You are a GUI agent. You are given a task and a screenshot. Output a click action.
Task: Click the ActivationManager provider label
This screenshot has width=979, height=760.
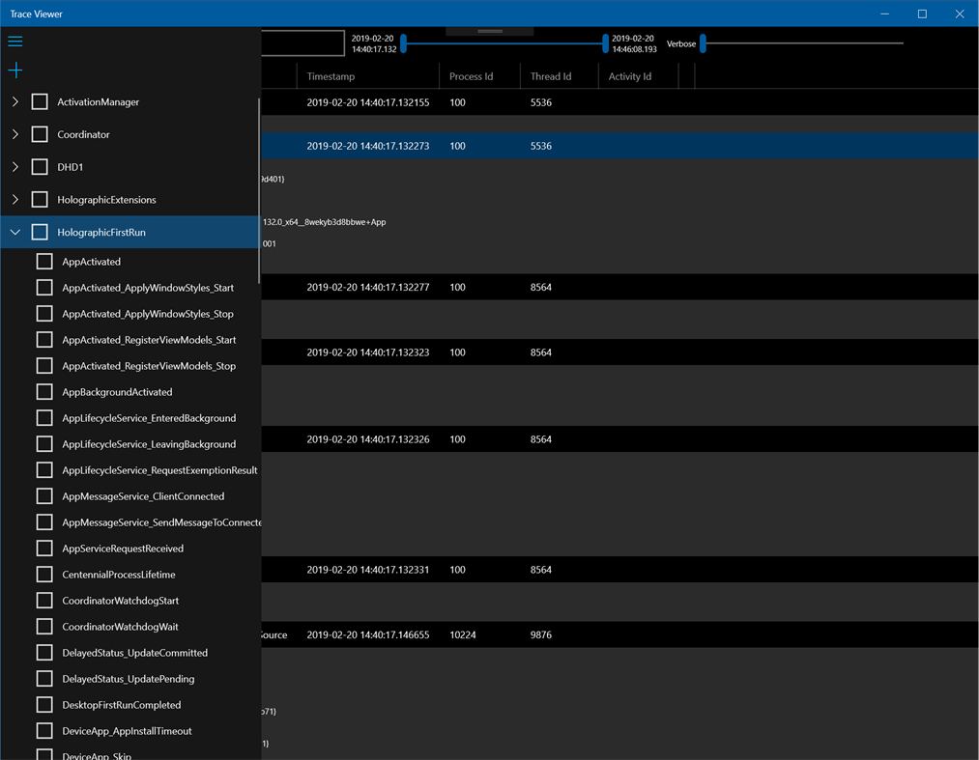coord(98,101)
